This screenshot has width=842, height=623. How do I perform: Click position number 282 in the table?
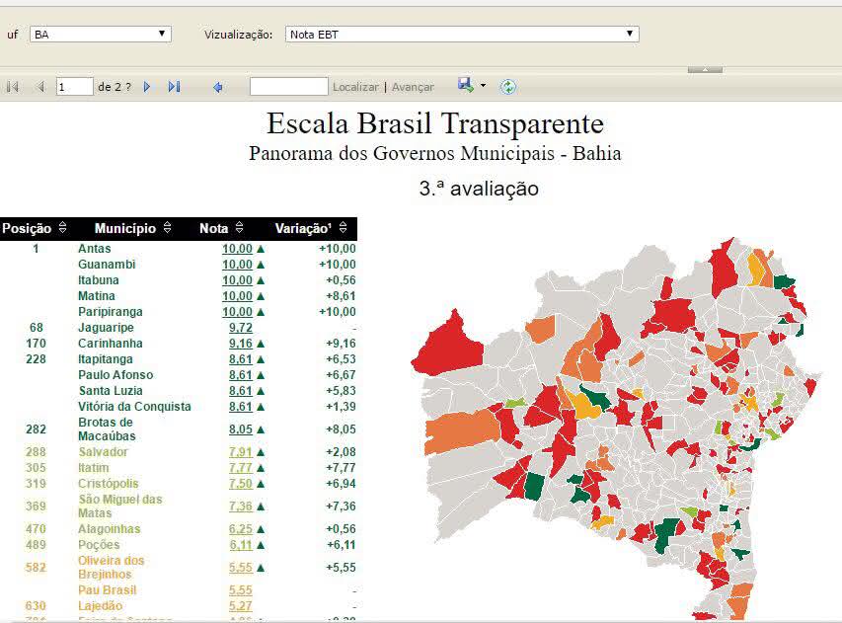coord(36,429)
